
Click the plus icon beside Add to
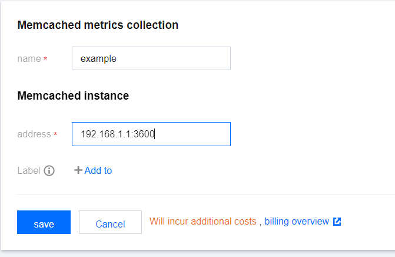pos(78,170)
